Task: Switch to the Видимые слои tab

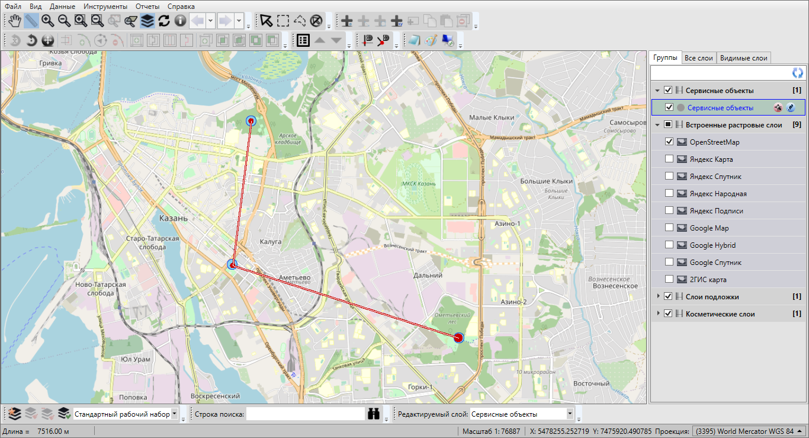Action: (x=743, y=58)
